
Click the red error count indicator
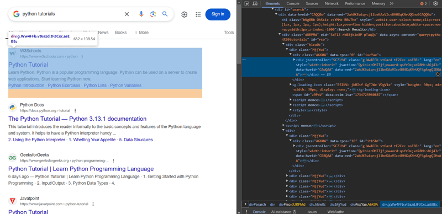click(424, 4)
